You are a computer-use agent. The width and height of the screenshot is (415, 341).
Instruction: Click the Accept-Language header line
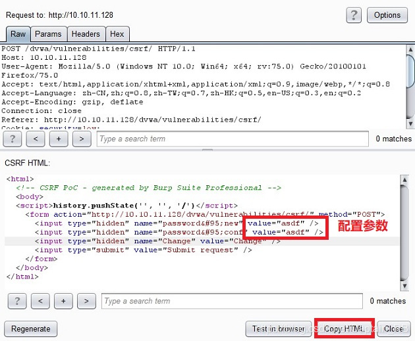(181, 93)
